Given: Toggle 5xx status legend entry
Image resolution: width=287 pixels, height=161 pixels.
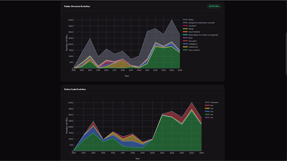Looking at the screenshot, I should tap(209, 106).
